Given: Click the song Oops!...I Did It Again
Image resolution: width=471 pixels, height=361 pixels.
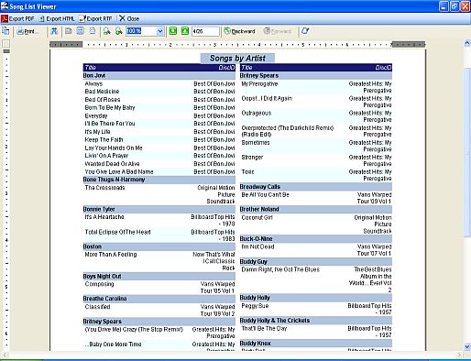Looking at the screenshot, I should pos(267,98).
